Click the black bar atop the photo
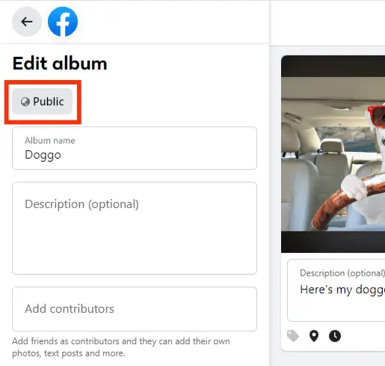The image size is (385, 366). [x=333, y=67]
